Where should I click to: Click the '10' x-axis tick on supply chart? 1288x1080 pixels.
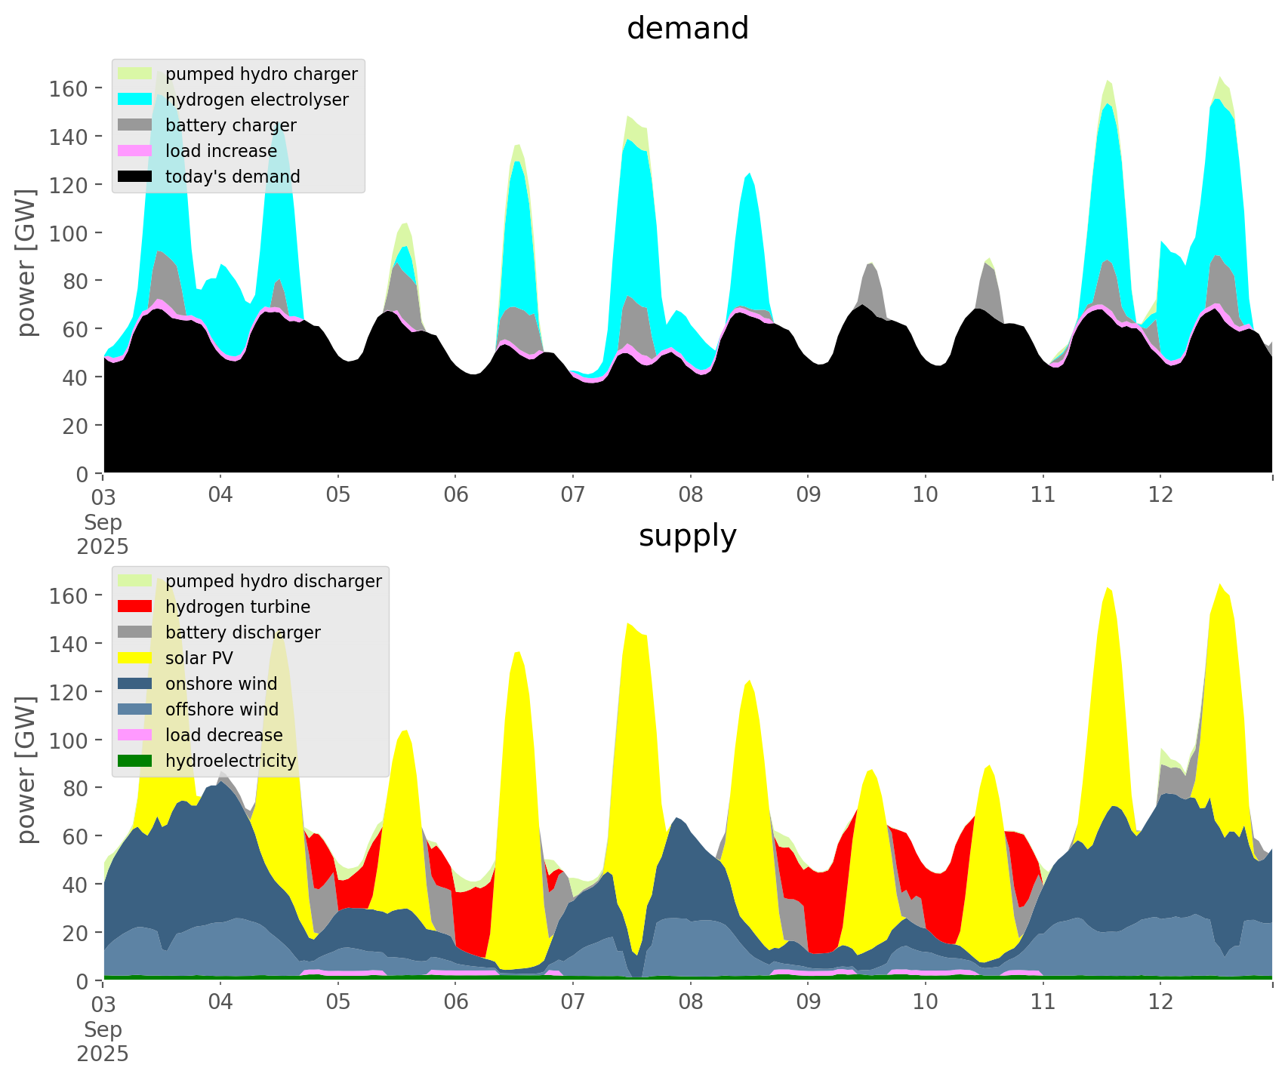(925, 1002)
